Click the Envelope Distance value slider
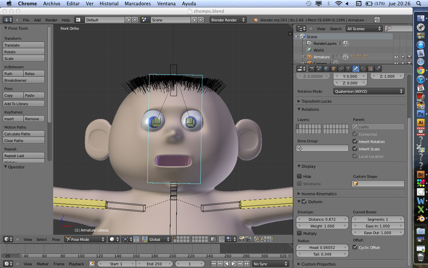The height and width of the screenshot is (268, 428). pos(322,219)
